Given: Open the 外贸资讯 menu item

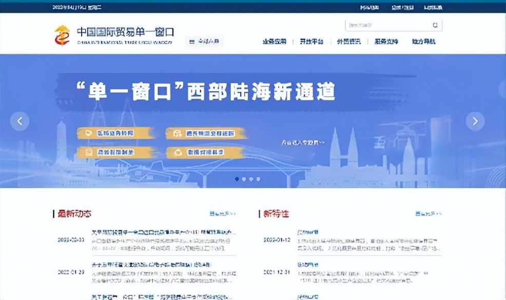Looking at the screenshot, I should coord(350,41).
